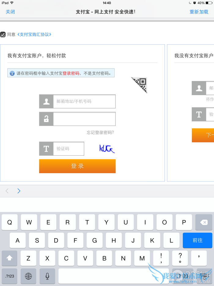The width and height of the screenshot is (214, 286).
Task: Tap the R key
Action: (x=68, y=222)
